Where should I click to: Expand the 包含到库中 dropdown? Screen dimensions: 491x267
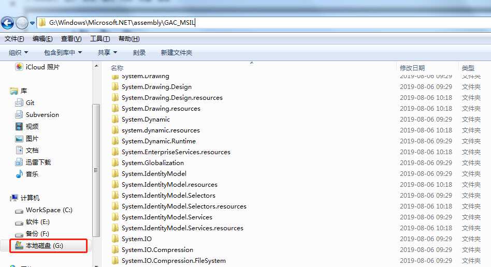(63, 53)
